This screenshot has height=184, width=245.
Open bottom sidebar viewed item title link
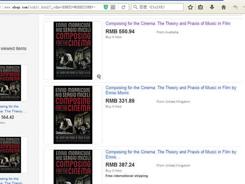(11, 181)
